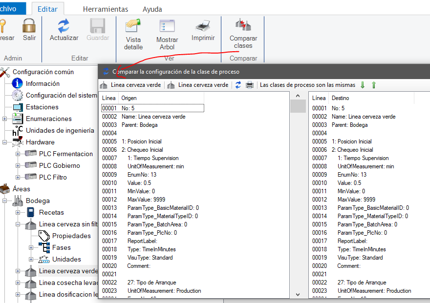430x303 pixels.
Task: Expand the PLC Fermentacion node
Action: [18, 154]
